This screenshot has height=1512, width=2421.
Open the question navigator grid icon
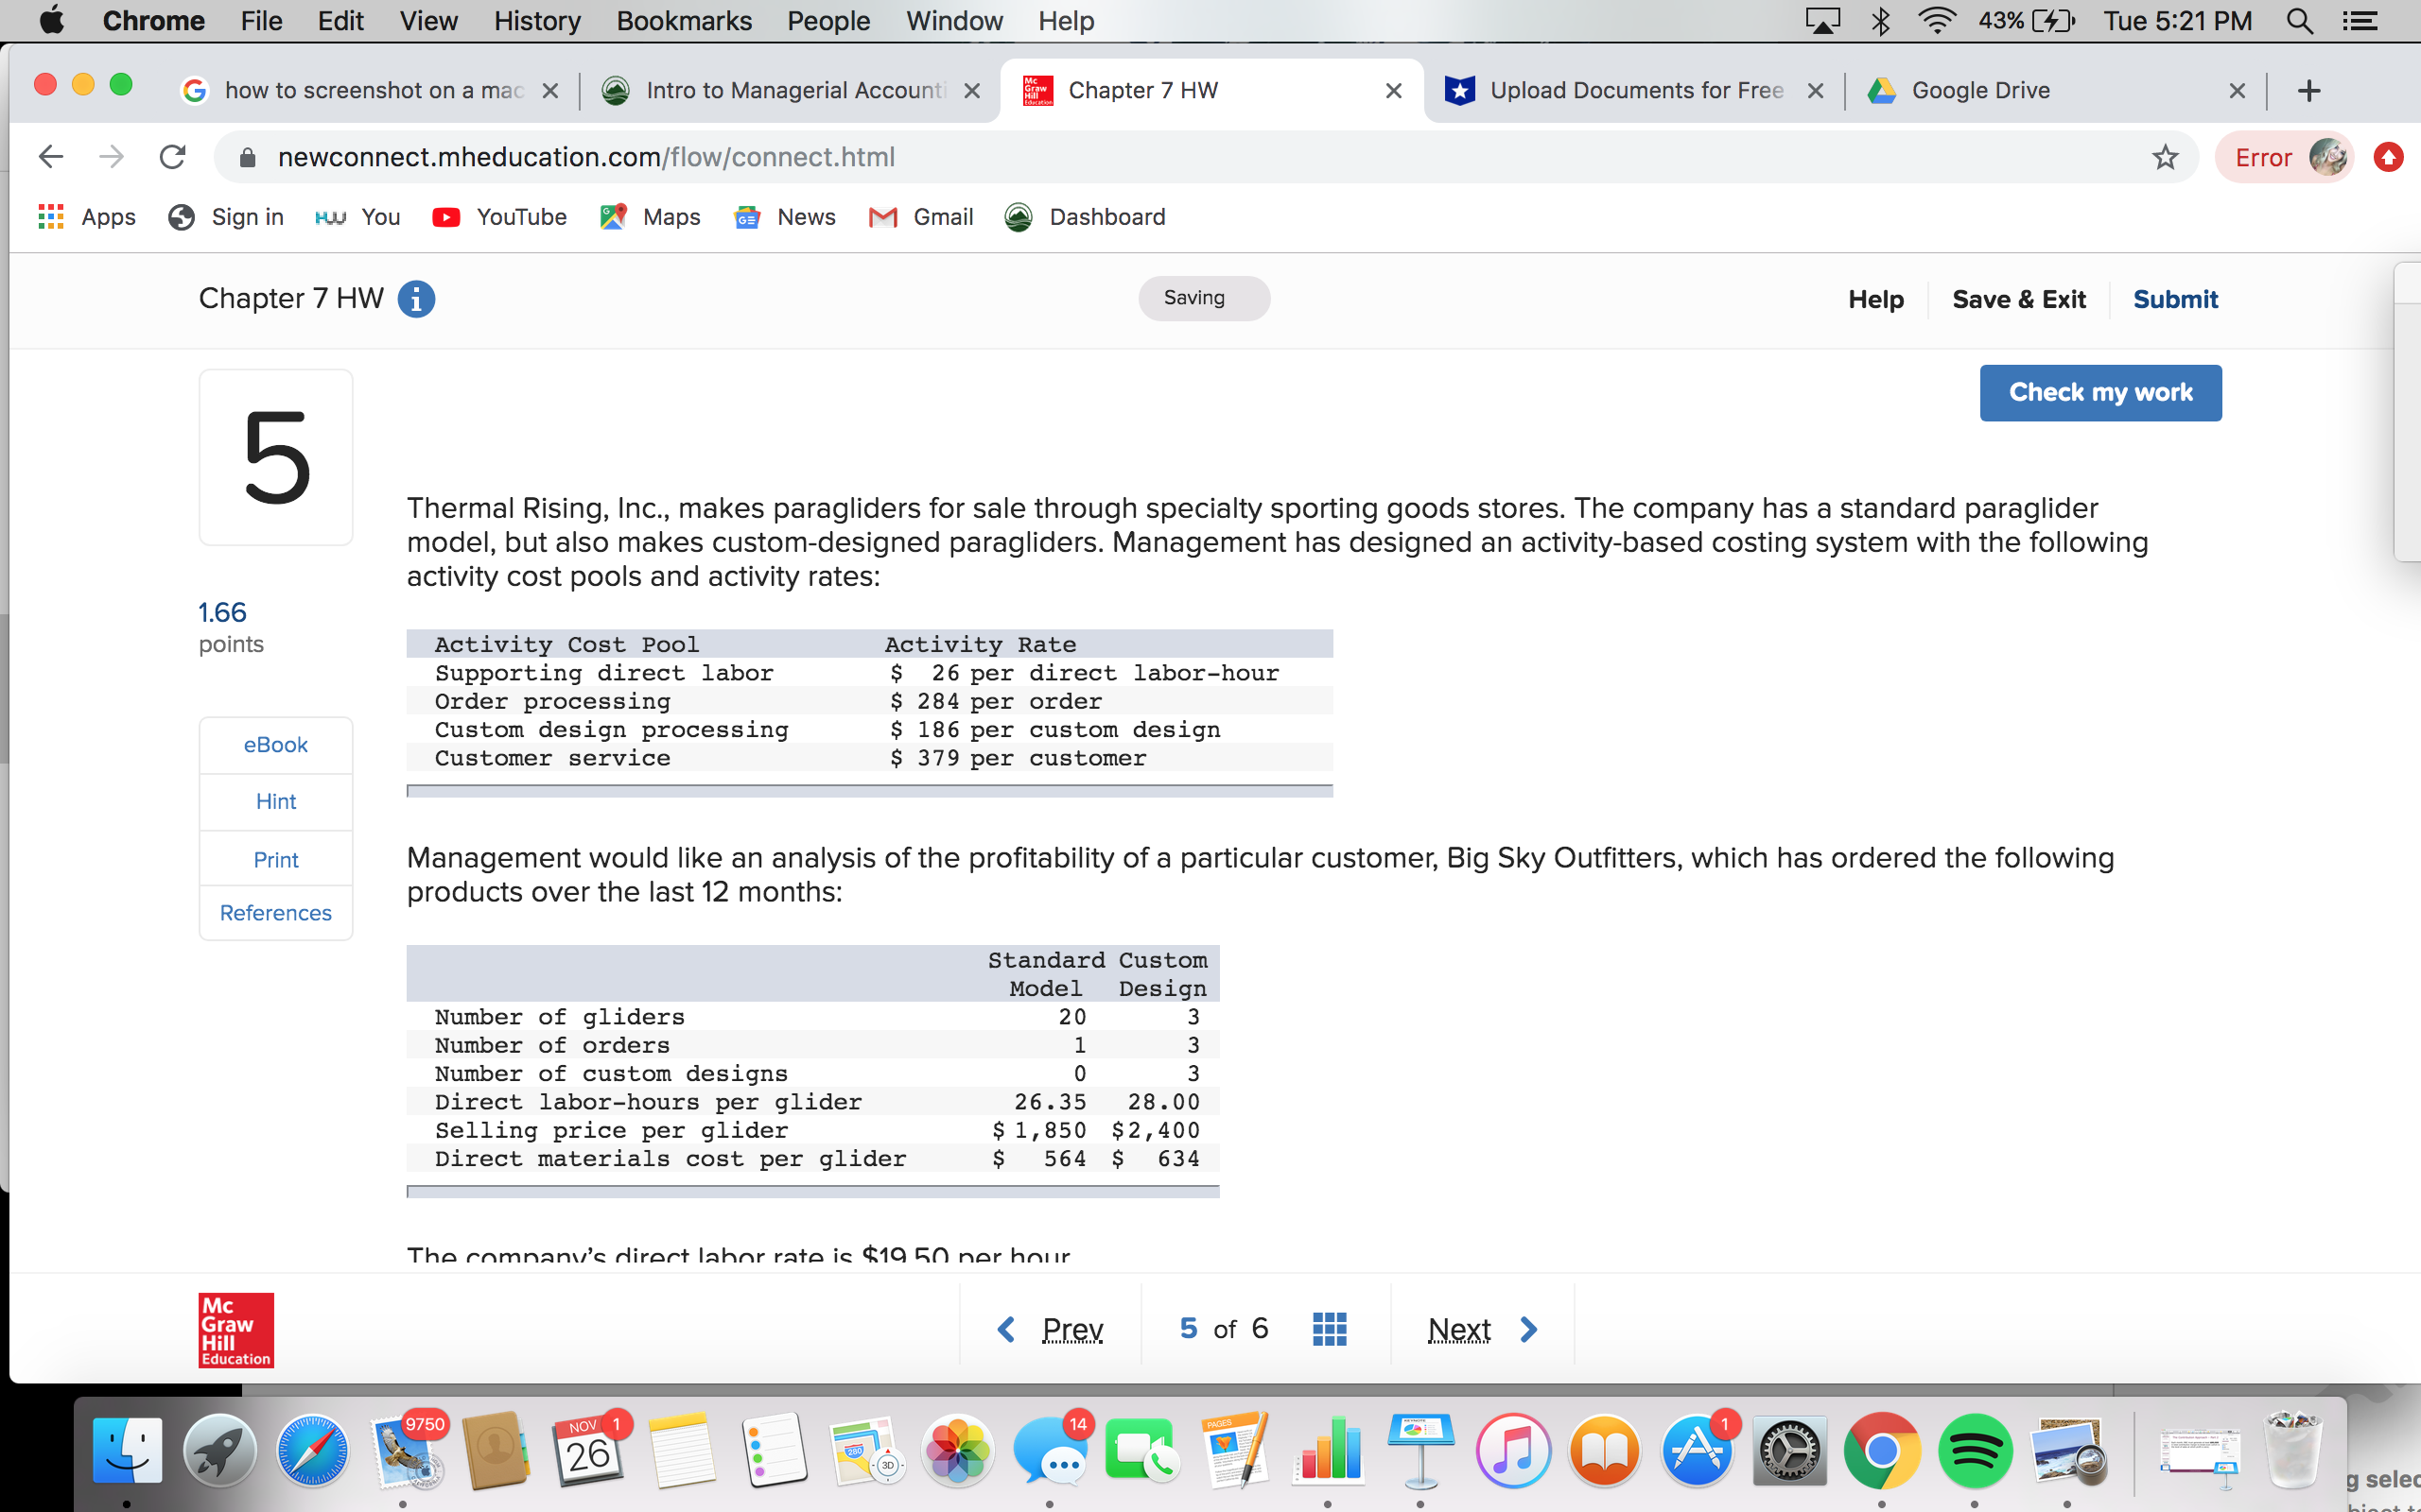pos(1329,1328)
